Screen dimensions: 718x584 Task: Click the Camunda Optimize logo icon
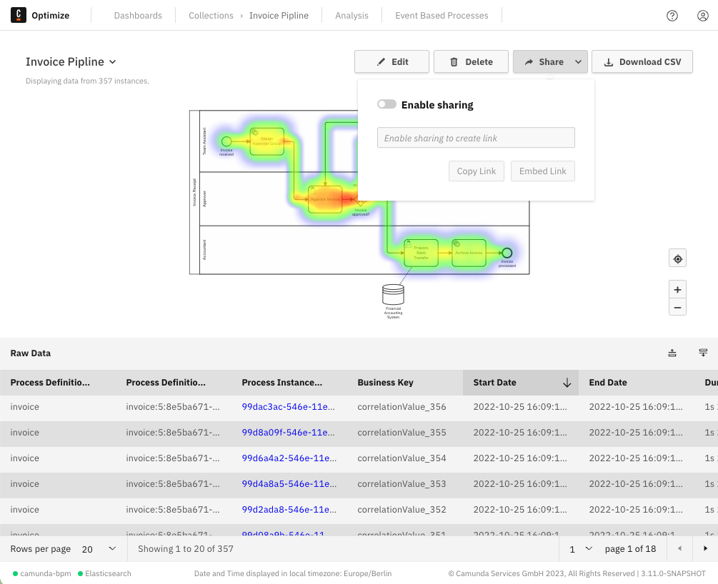[19, 15]
